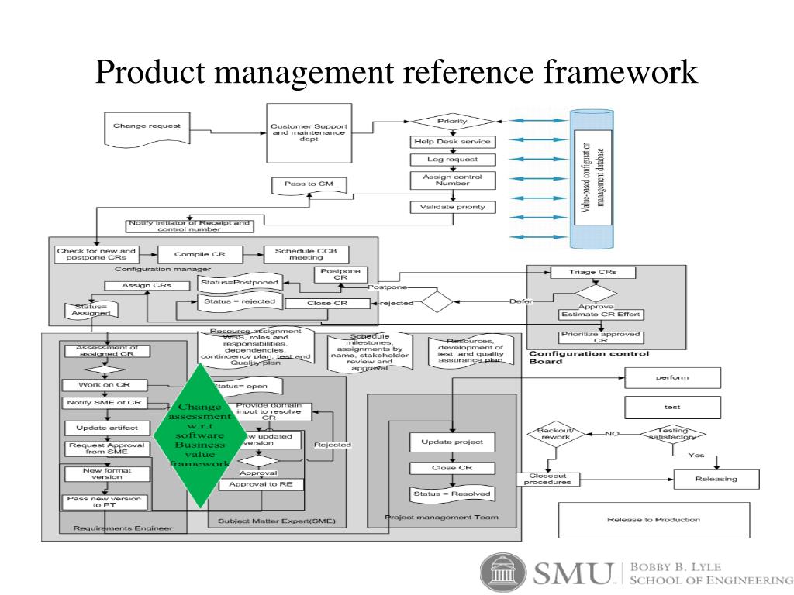Click the 'Help Desk service' box
The image size is (794, 595).
pos(452,142)
